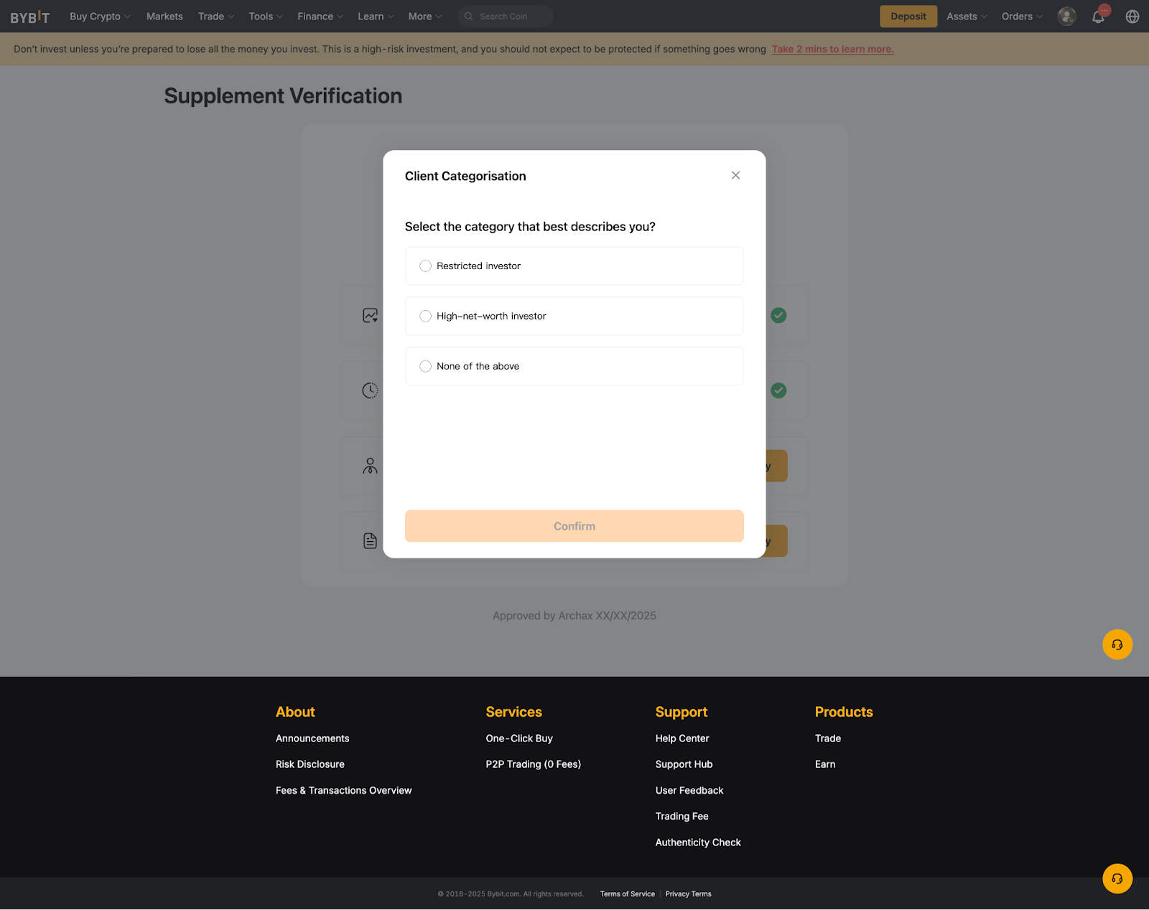This screenshot has width=1149, height=910.
Task: Close the Client Categorisation dialog
Action: tap(735, 175)
